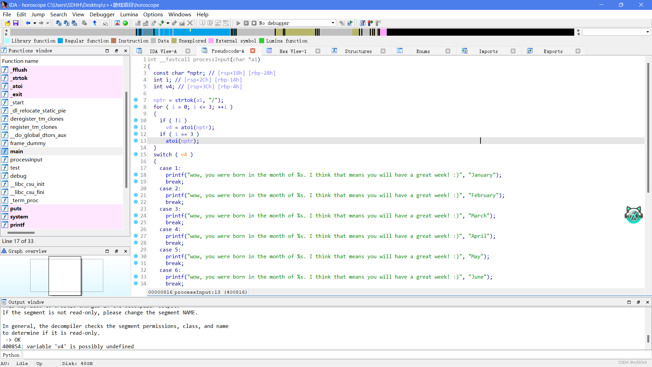Select processInput in the functions list
Image resolution: width=652 pixels, height=367 pixels.
tap(26, 159)
